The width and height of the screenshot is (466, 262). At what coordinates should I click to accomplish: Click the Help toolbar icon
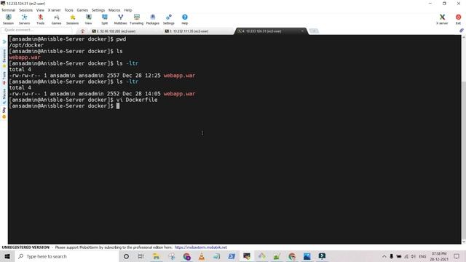(x=184, y=20)
